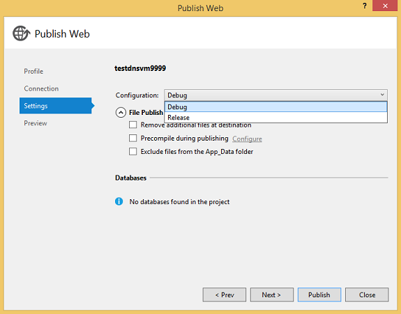Go forward with the Next button

pos(271,295)
